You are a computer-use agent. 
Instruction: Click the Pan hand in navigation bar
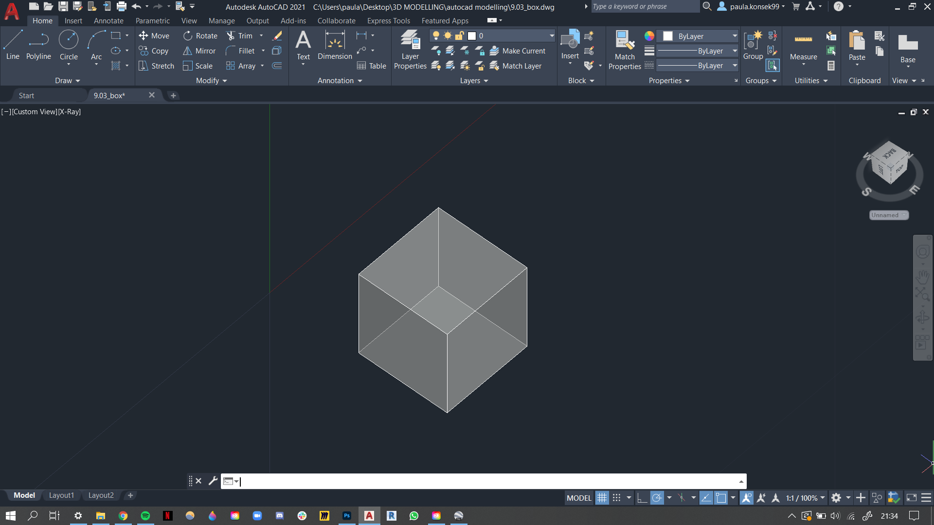[922, 277]
